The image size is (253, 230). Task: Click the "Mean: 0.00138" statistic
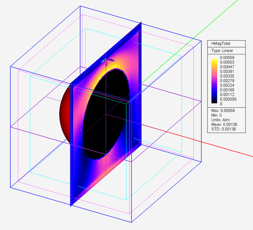click(224, 125)
